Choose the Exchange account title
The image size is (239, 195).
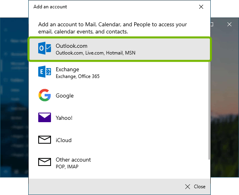pyautogui.click(x=67, y=69)
